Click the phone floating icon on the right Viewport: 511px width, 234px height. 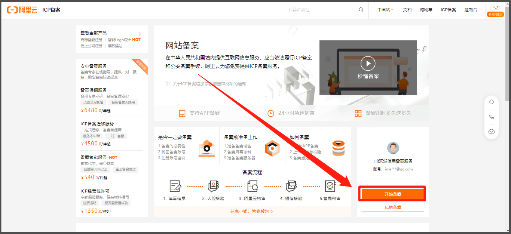[492, 117]
